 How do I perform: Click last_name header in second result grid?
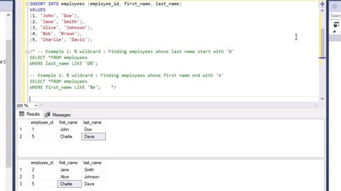[x=92, y=163]
